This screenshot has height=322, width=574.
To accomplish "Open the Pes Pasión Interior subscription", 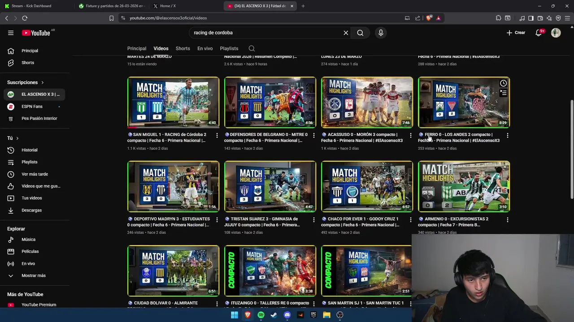I will tap(35, 119).
